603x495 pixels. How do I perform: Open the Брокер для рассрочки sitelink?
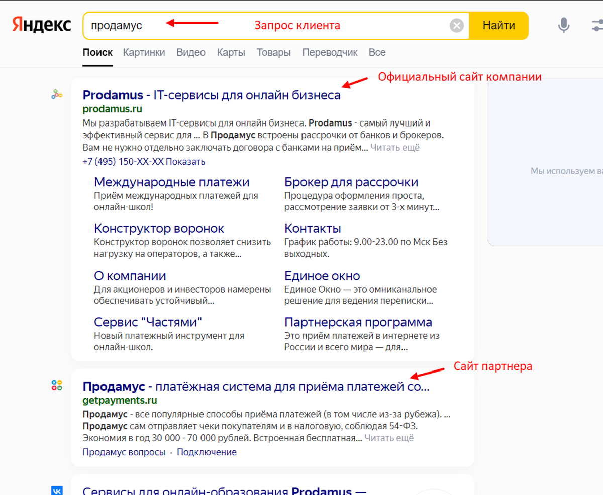(351, 182)
